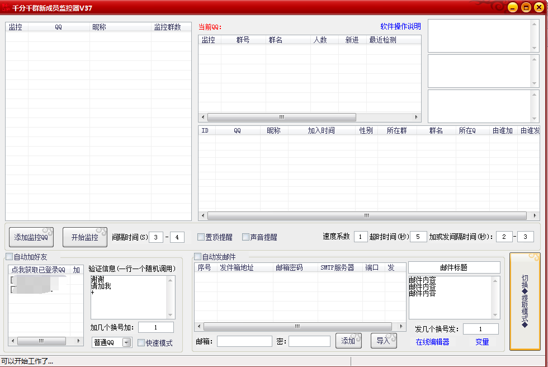Click the SMTP服务器 column header

click(x=341, y=267)
